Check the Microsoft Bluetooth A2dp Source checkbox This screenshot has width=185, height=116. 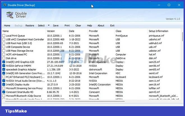[x=4, y=96]
